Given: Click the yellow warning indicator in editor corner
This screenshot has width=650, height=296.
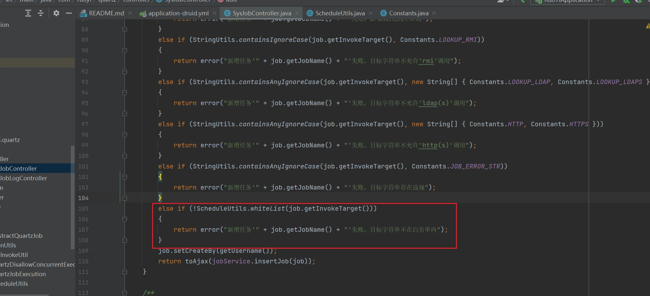Looking at the screenshot, I should pyautogui.click(x=648, y=26).
